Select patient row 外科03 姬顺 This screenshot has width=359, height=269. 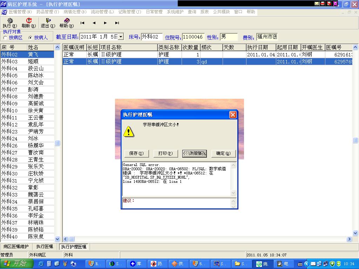pyautogui.click(x=27, y=62)
